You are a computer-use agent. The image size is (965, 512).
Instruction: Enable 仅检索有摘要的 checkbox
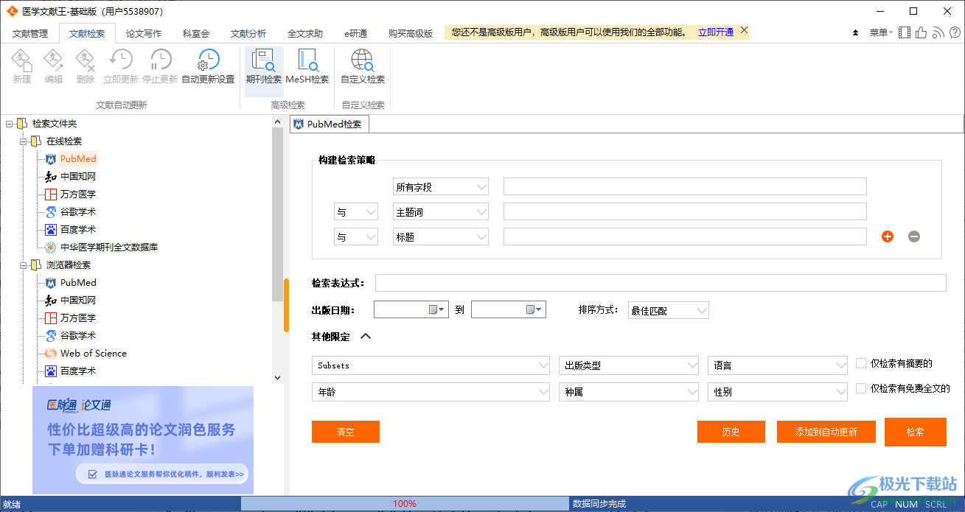coord(861,363)
